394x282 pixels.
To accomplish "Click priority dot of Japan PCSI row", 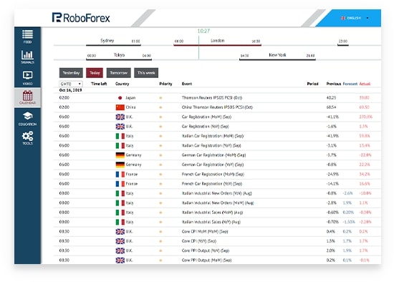I will [160, 98].
